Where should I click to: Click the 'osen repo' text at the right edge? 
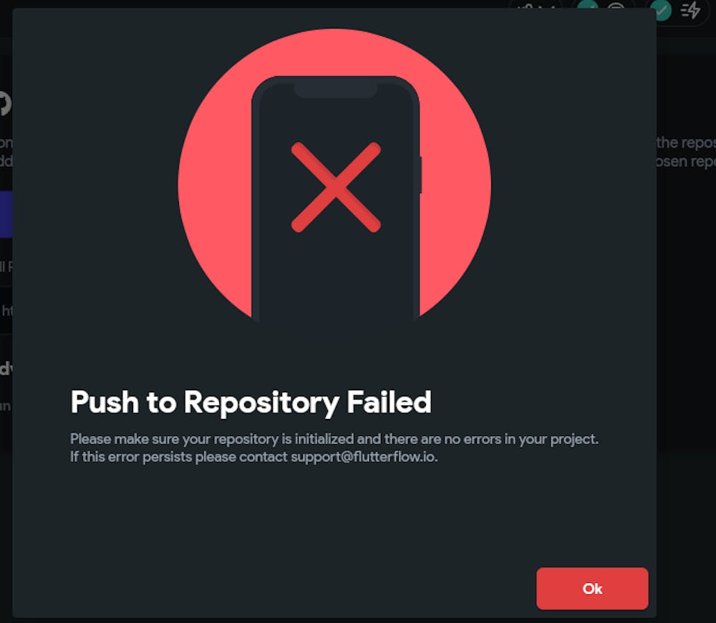pos(686,161)
